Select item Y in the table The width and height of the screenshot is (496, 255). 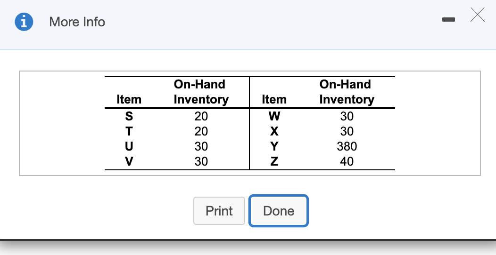click(274, 146)
